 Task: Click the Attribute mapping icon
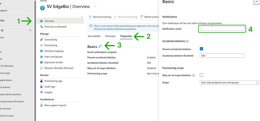(41, 51)
